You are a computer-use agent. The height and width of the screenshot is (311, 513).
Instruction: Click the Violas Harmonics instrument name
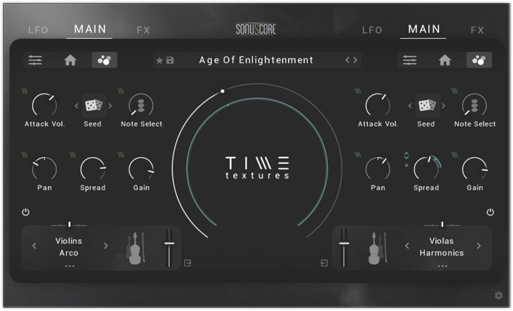tap(442, 247)
